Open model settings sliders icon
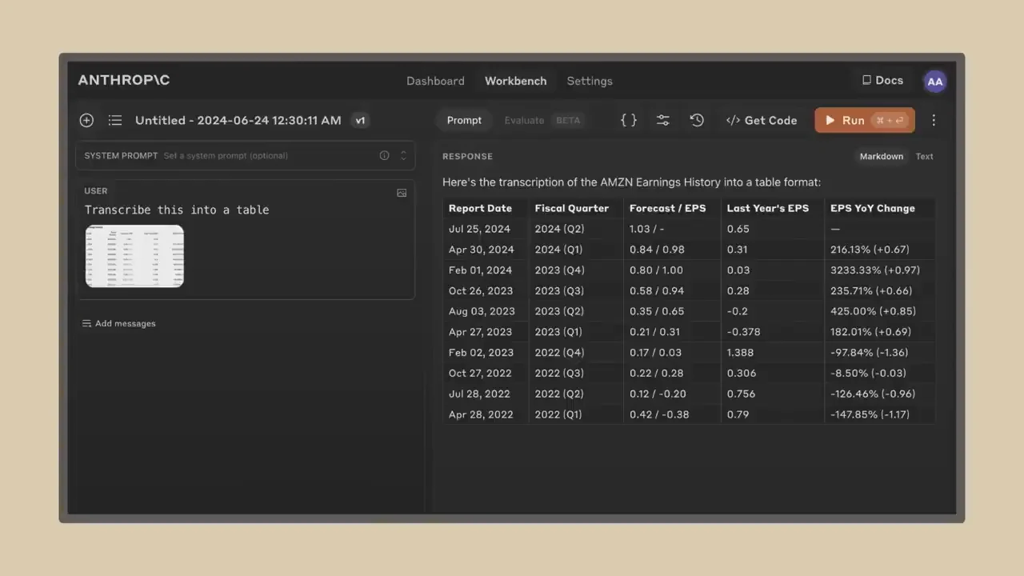 pyautogui.click(x=663, y=120)
